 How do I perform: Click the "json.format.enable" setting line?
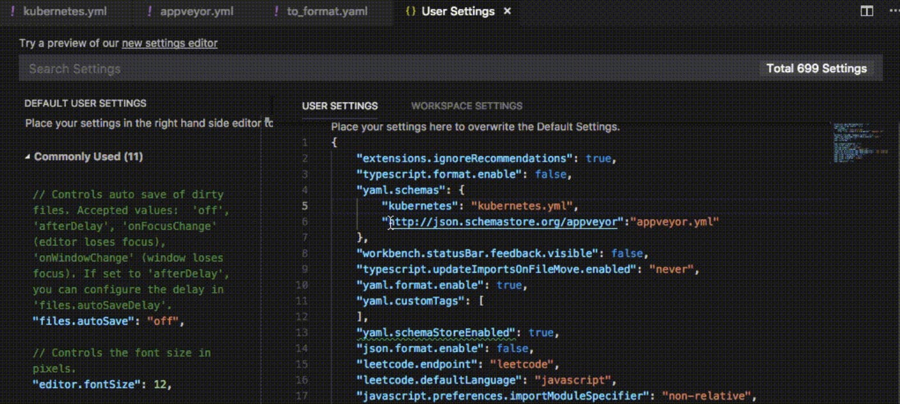[x=445, y=348]
